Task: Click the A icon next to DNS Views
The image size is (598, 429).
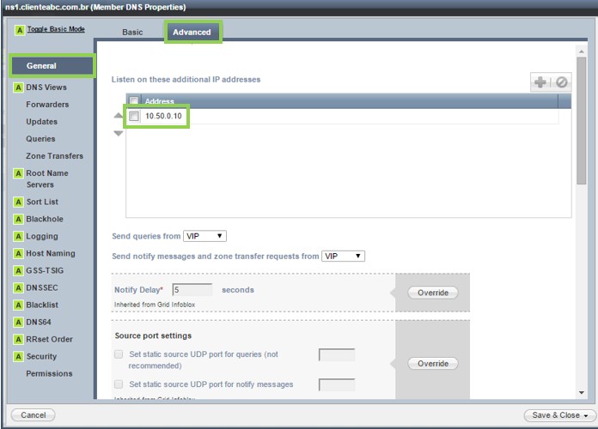Action: (x=18, y=88)
